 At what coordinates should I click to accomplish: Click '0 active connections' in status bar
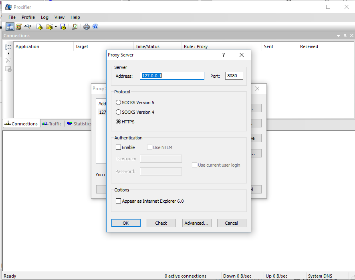(186, 276)
